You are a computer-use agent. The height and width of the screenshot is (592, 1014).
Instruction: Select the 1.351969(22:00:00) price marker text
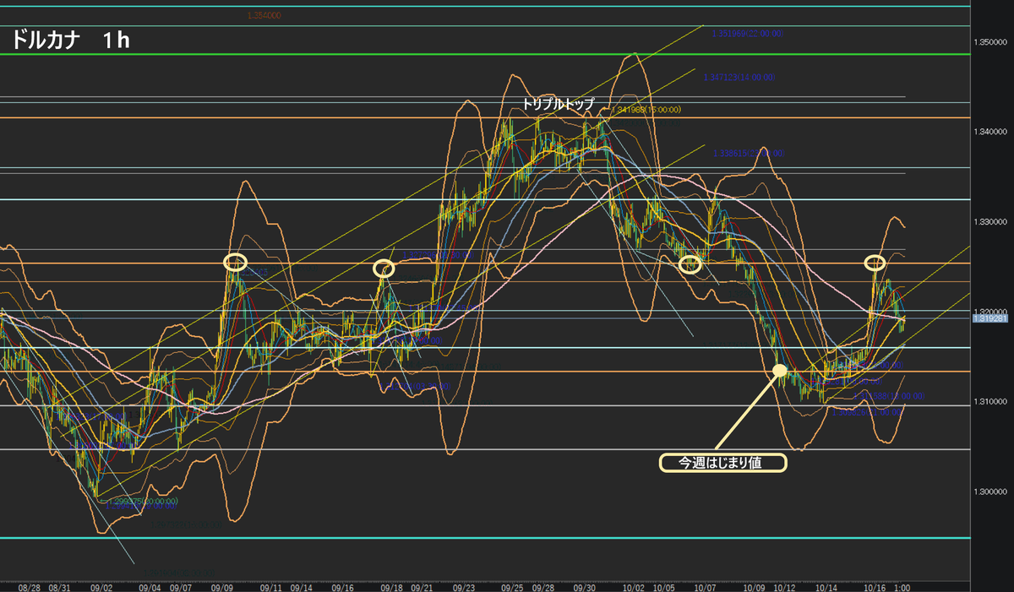coord(749,33)
